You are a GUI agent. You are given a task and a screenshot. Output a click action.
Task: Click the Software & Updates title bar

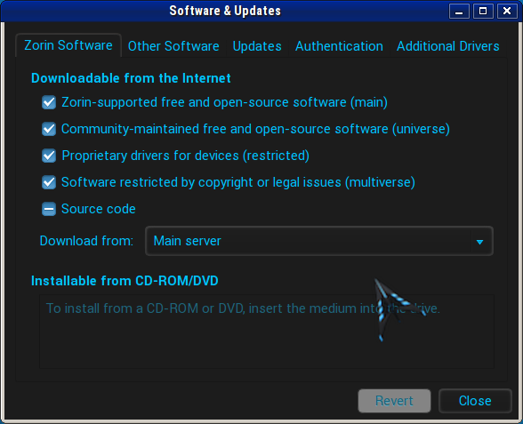pyautogui.click(x=225, y=11)
